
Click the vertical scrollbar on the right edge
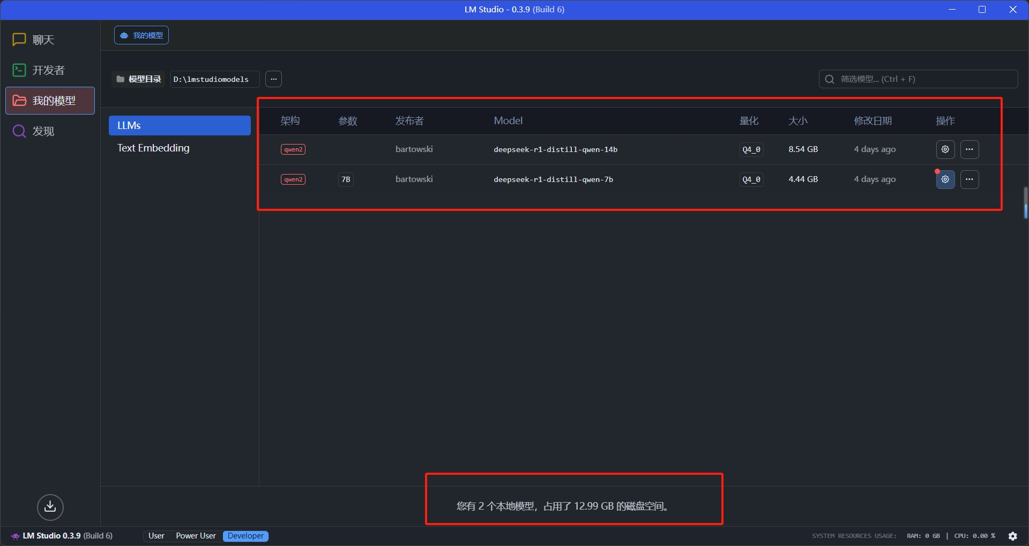tap(1025, 202)
